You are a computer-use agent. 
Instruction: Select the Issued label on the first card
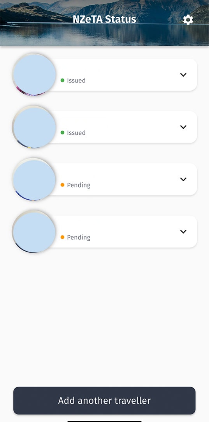coord(76,80)
